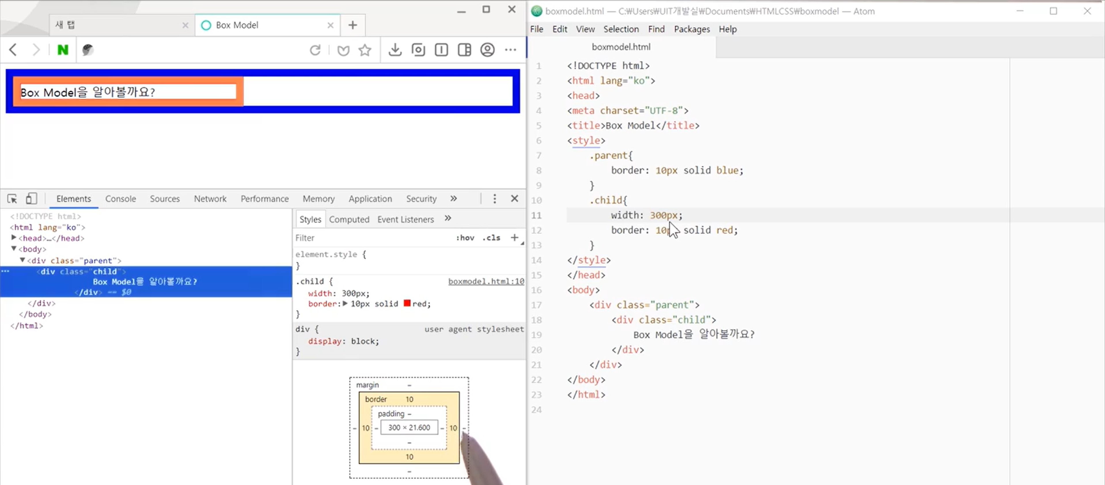The image size is (1105, 485).
Task: Open the sidebar panel icon
Action: coord(464,50)
